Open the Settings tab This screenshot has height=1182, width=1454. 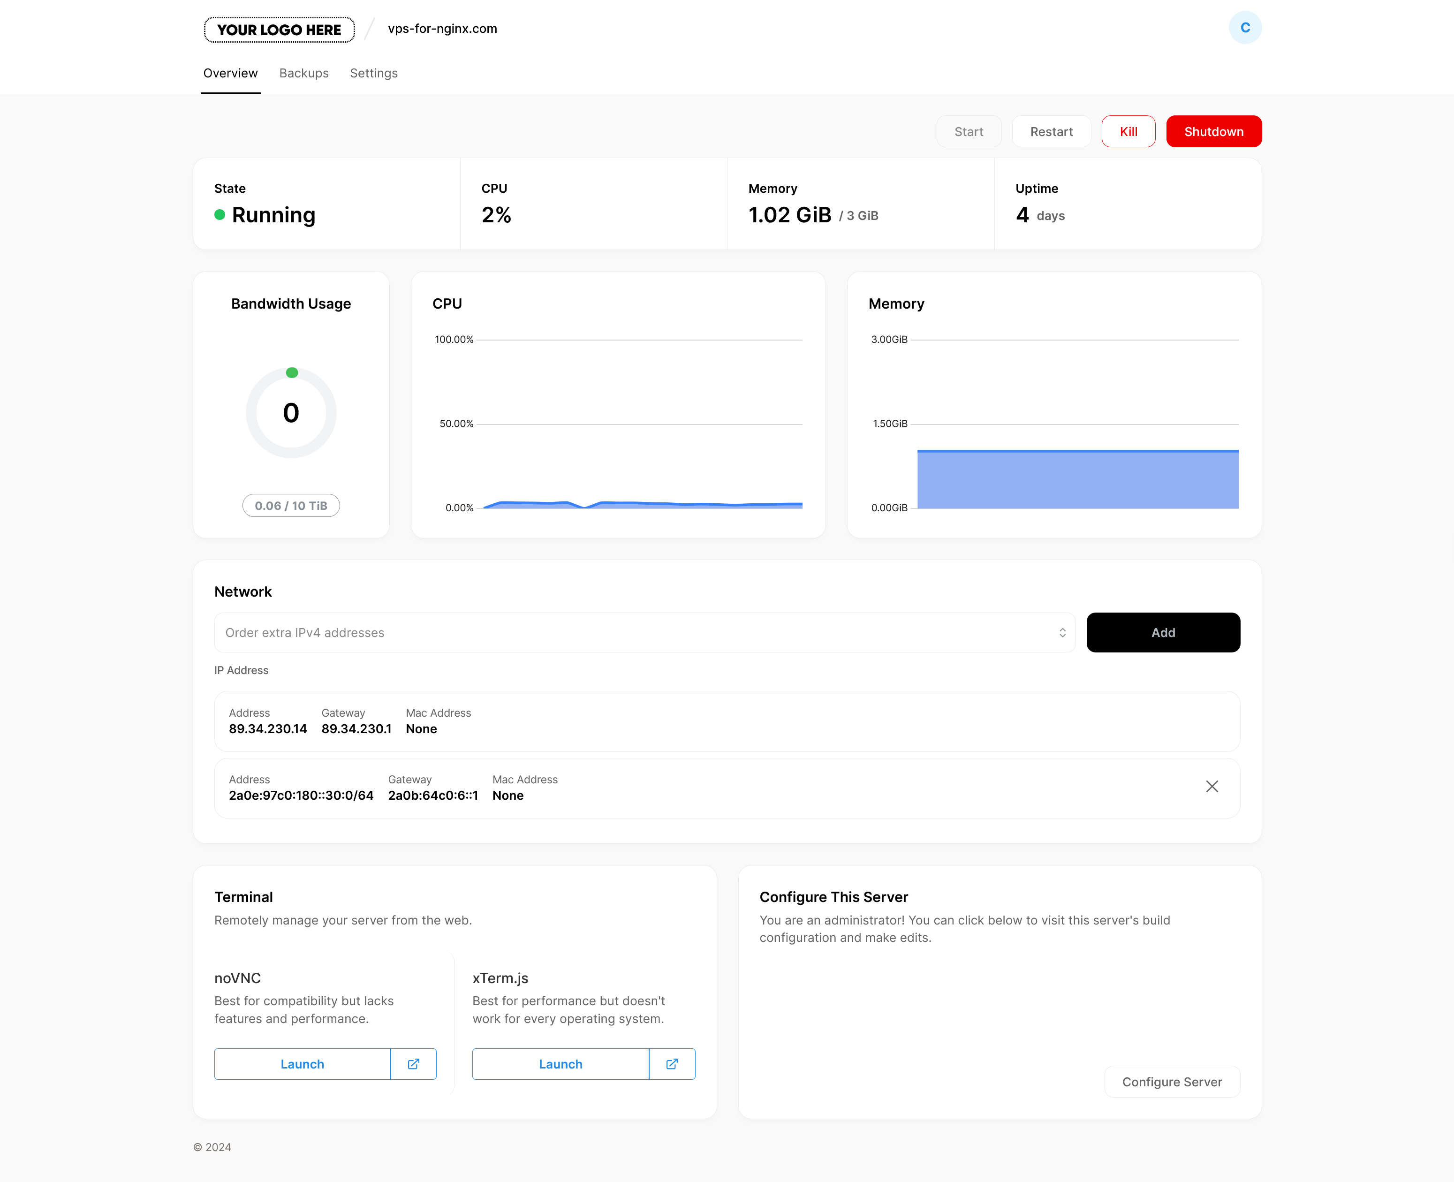pos(374,73)
